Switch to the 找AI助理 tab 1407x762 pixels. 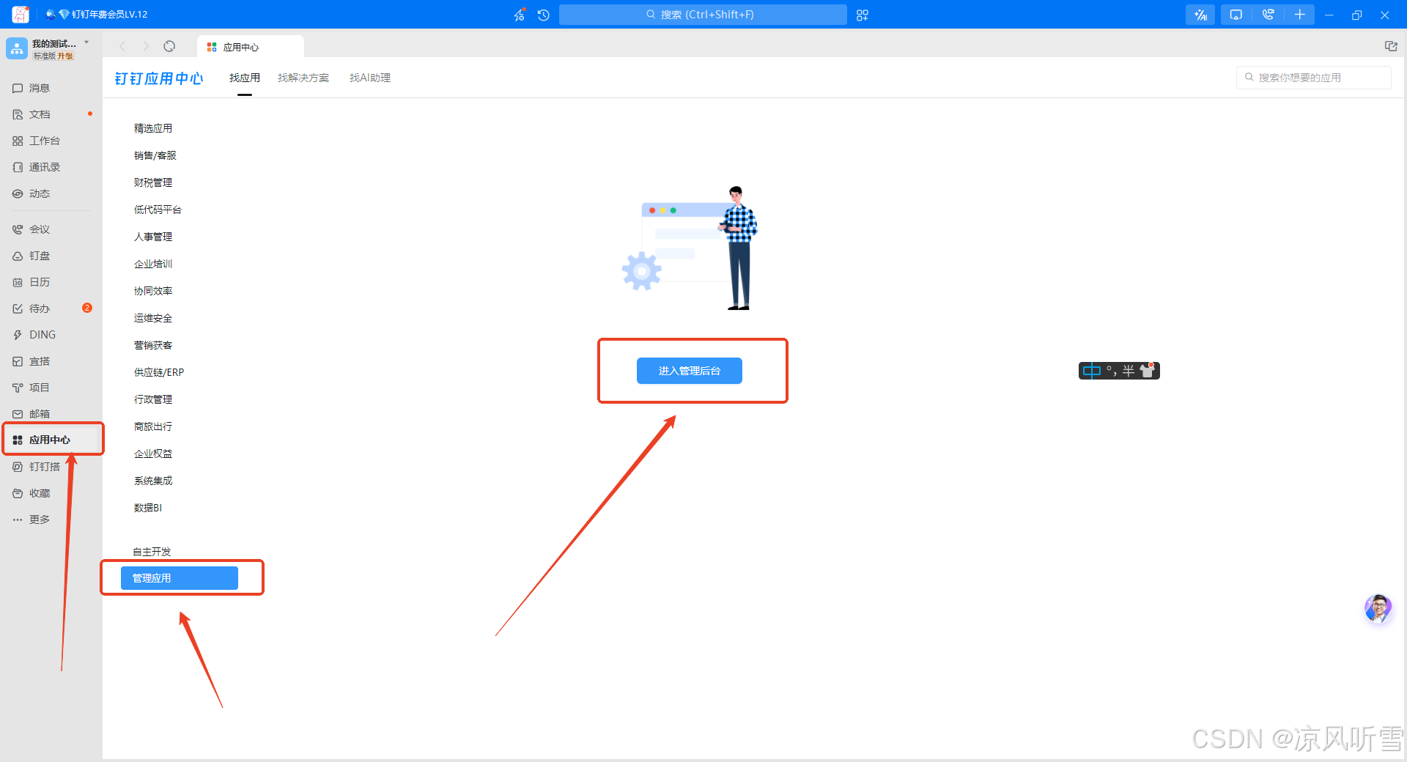(x=370, y=78)
